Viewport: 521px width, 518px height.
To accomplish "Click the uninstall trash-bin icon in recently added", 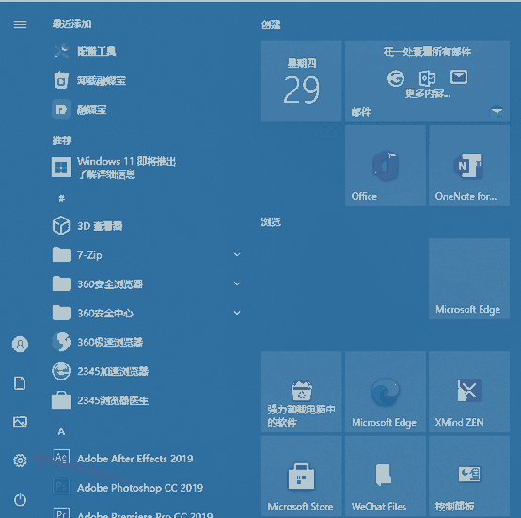I will point(61,80).
